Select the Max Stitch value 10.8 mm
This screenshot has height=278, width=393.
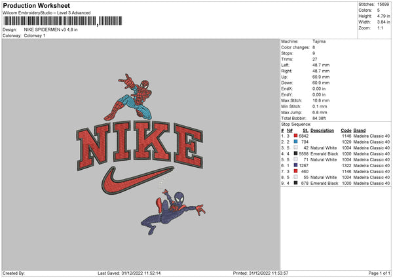tap(321, 100)
